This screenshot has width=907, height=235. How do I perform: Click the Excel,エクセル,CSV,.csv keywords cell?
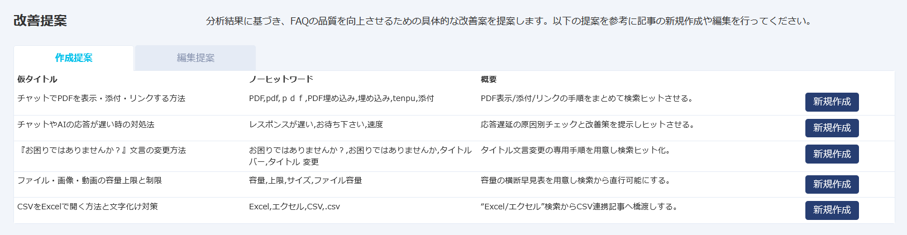click(x=294, y=207)
